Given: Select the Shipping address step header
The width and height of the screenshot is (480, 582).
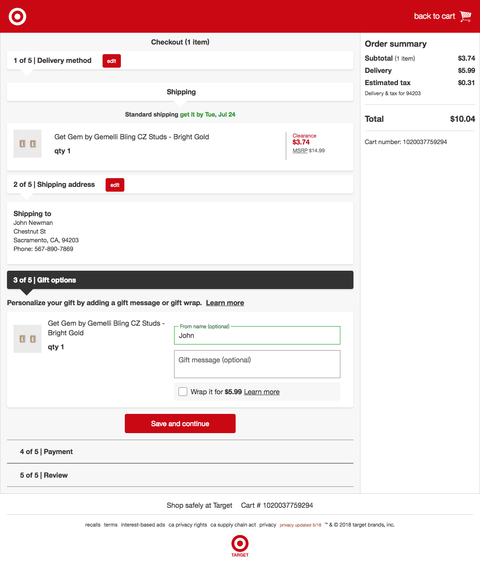Looking at the screenshot, I should click(x=54, y=184).
